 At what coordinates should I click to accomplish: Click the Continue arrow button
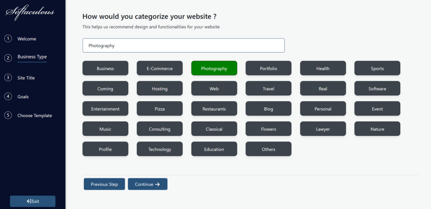coord(148,184)
